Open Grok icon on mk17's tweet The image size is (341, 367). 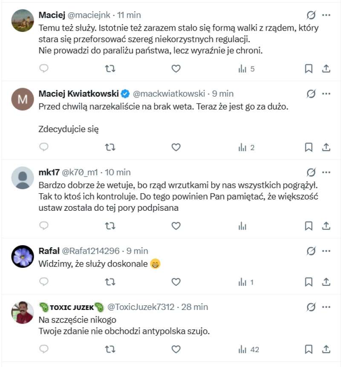(x=311, y=172)
